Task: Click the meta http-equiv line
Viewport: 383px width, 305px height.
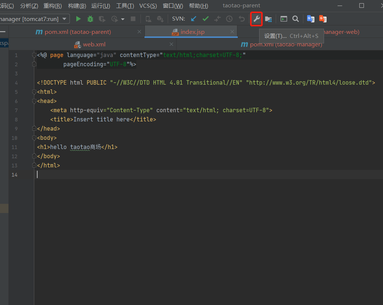Action: [x=161, y=110]
